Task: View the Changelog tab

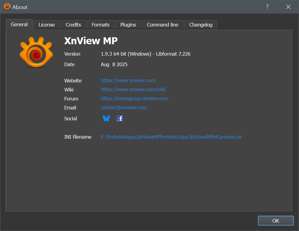Action: tap(201, 25)
